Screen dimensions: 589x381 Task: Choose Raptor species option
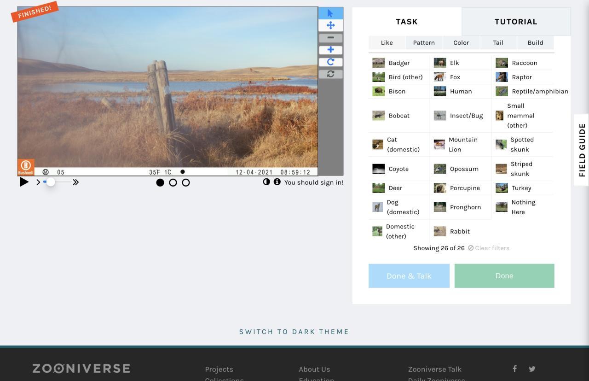click(x=523, y=77)
